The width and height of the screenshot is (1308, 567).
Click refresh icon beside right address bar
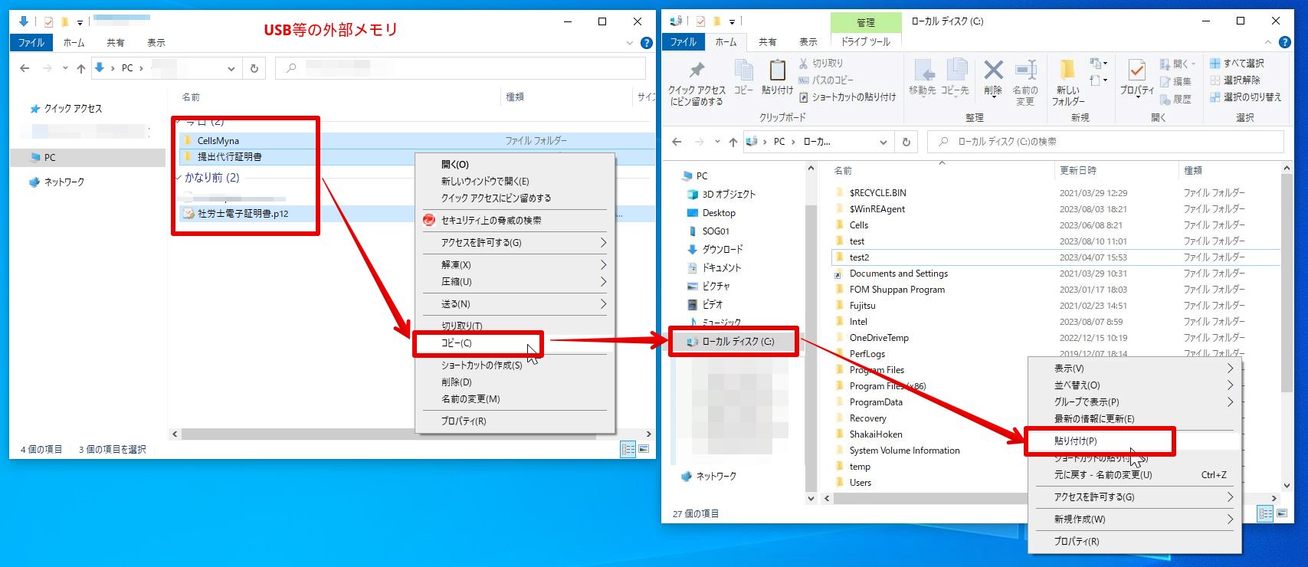906,142
